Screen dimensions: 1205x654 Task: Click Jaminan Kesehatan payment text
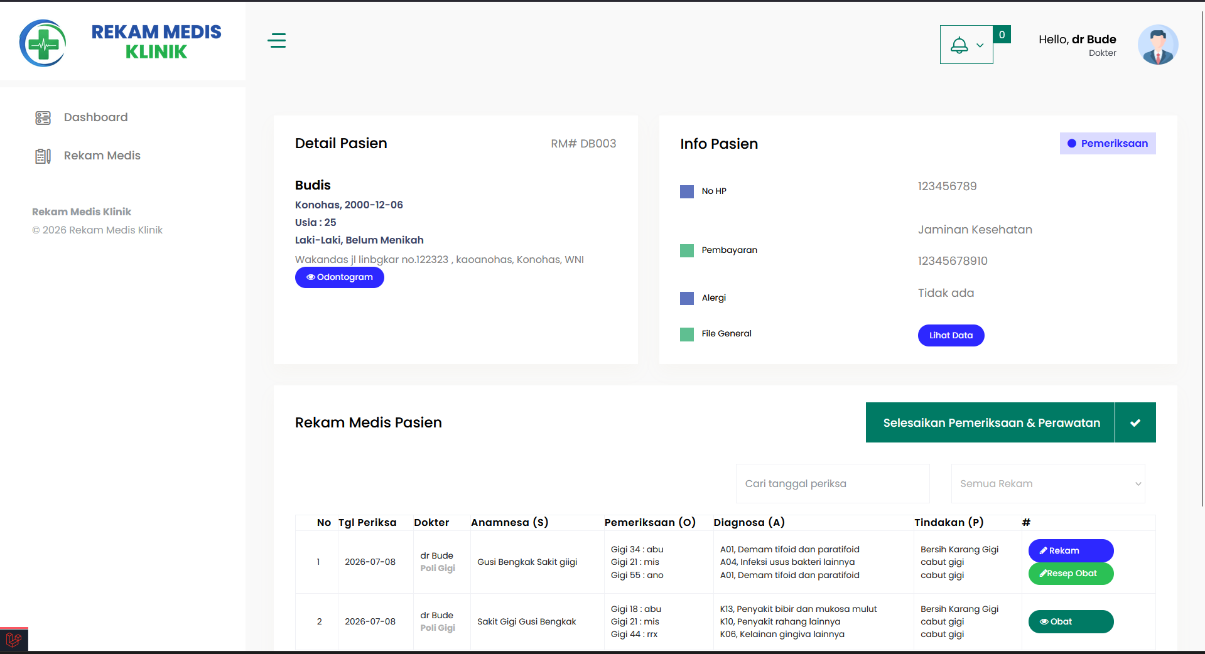point(975,230)
